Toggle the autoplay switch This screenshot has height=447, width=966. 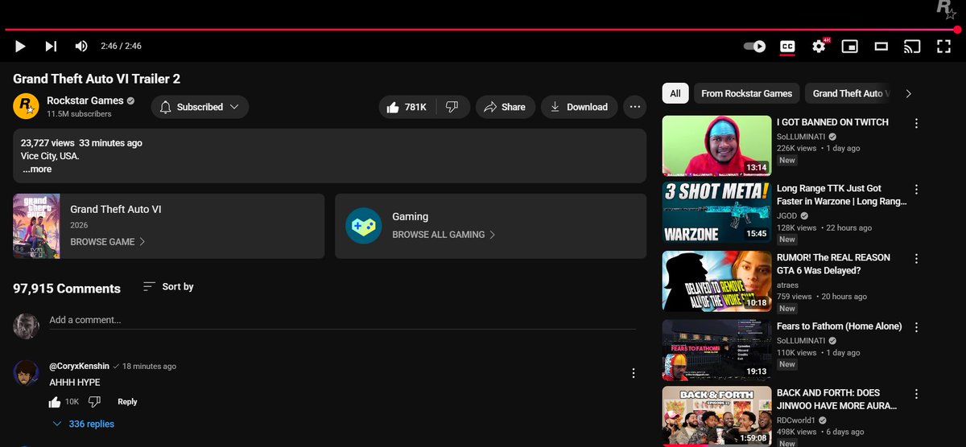pyautogui.click(x=754, y=47)
